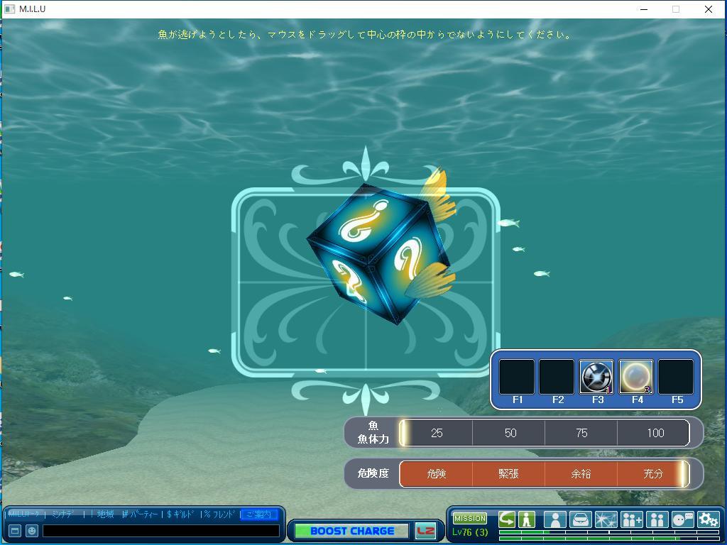
Task: Open the two-person party icon
Action: [657, 519]
